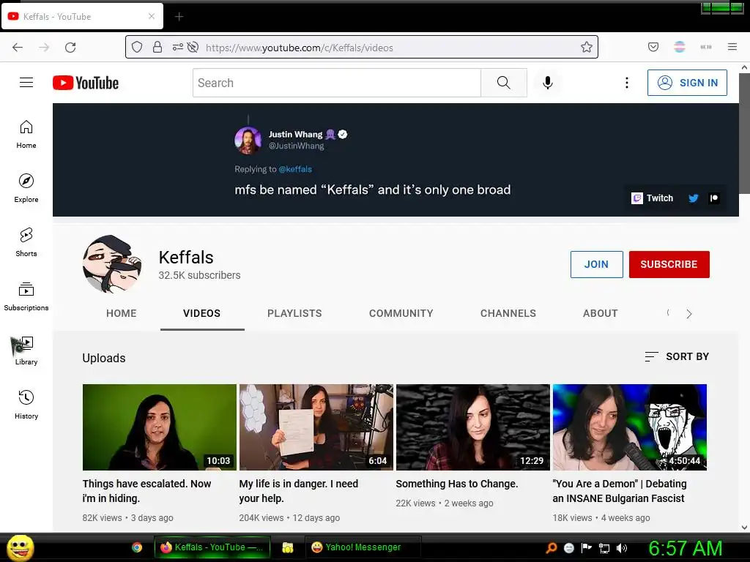
Task: Open the ABOUT tab
Action: (x=601, y=313)
